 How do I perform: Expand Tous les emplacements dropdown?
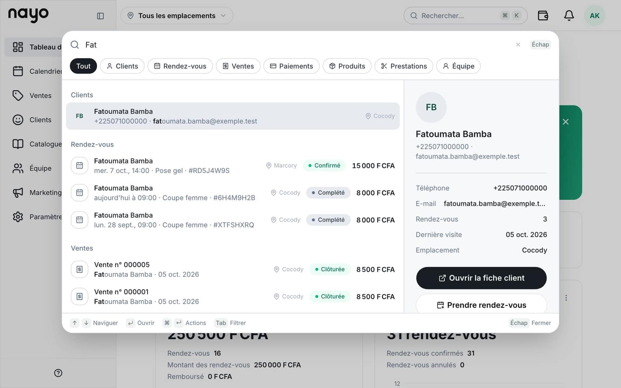177,16
